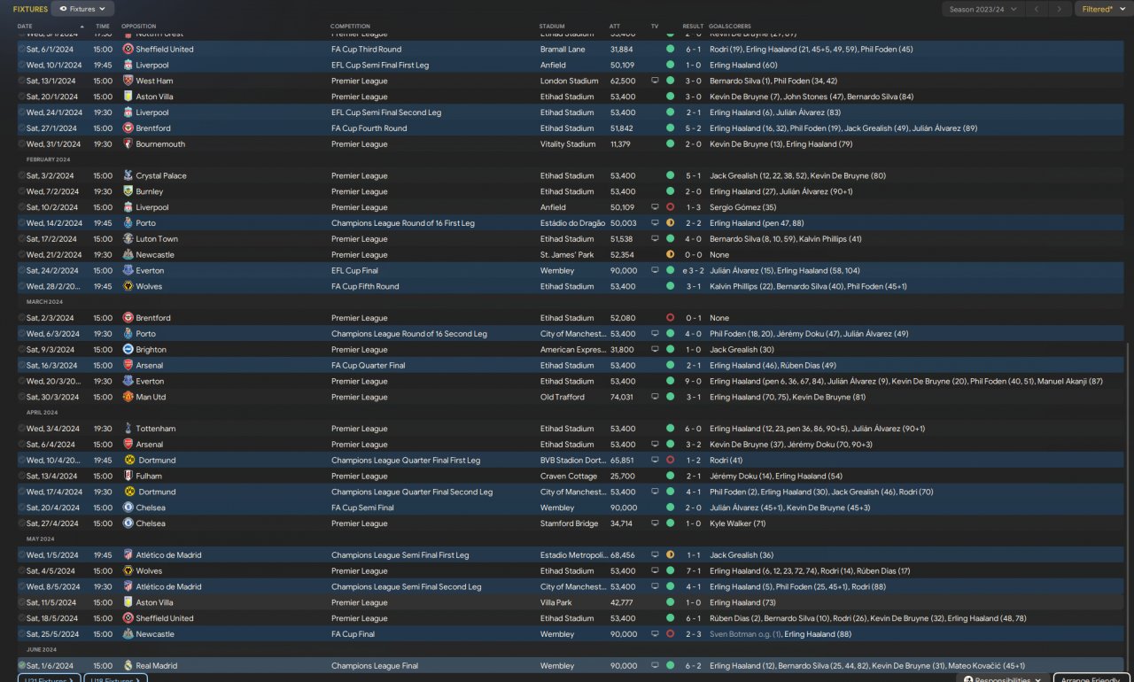Viewport: 1134px width, 682px height.
Task: Open the Fixtures view dropdown
Action: tap(82, 9)
